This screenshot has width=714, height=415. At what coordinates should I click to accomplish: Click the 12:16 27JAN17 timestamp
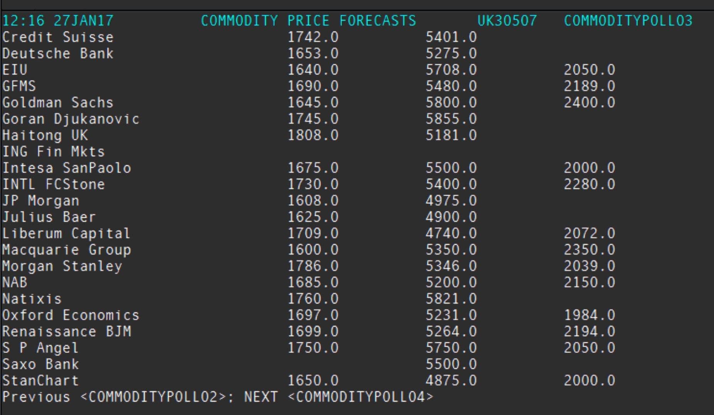coord(58,20)
